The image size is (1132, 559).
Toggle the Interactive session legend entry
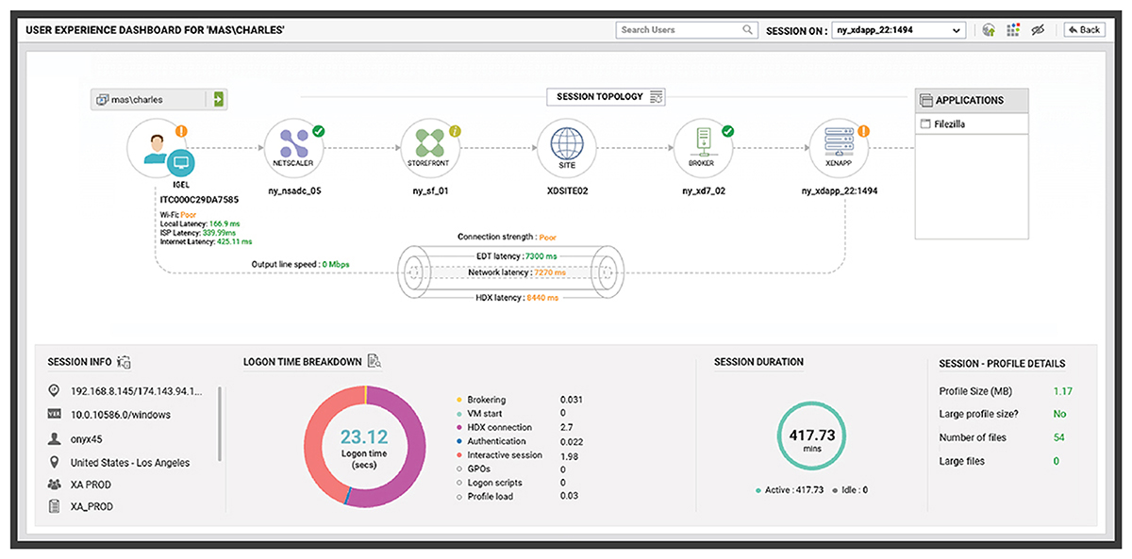point(504,455)
